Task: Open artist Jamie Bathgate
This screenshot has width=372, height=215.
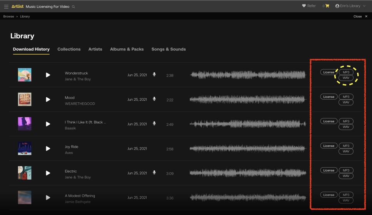Action: click(x=77, y=202)
